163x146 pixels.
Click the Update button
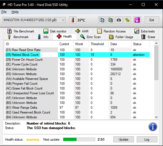pos(123,139)
